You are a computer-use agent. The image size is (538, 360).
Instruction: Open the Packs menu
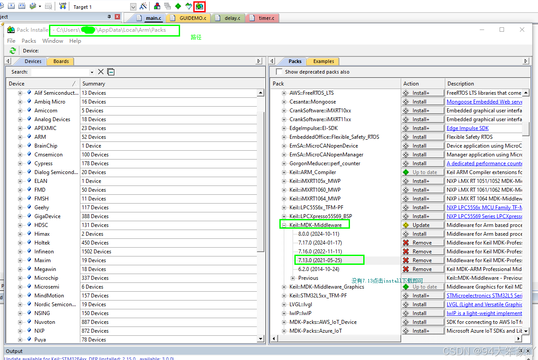tap(29, 41)
